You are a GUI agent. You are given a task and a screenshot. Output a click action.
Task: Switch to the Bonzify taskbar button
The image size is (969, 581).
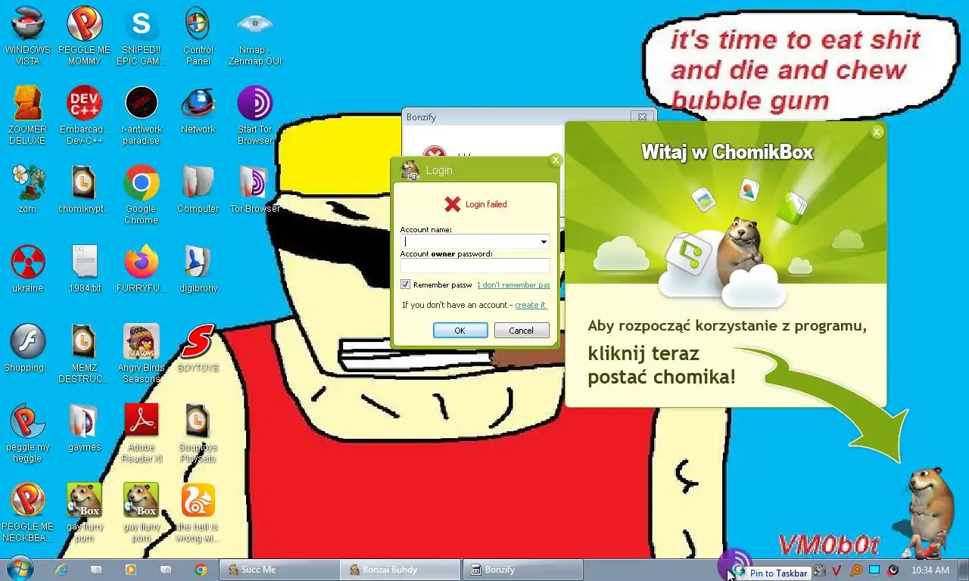pos(523,570)
